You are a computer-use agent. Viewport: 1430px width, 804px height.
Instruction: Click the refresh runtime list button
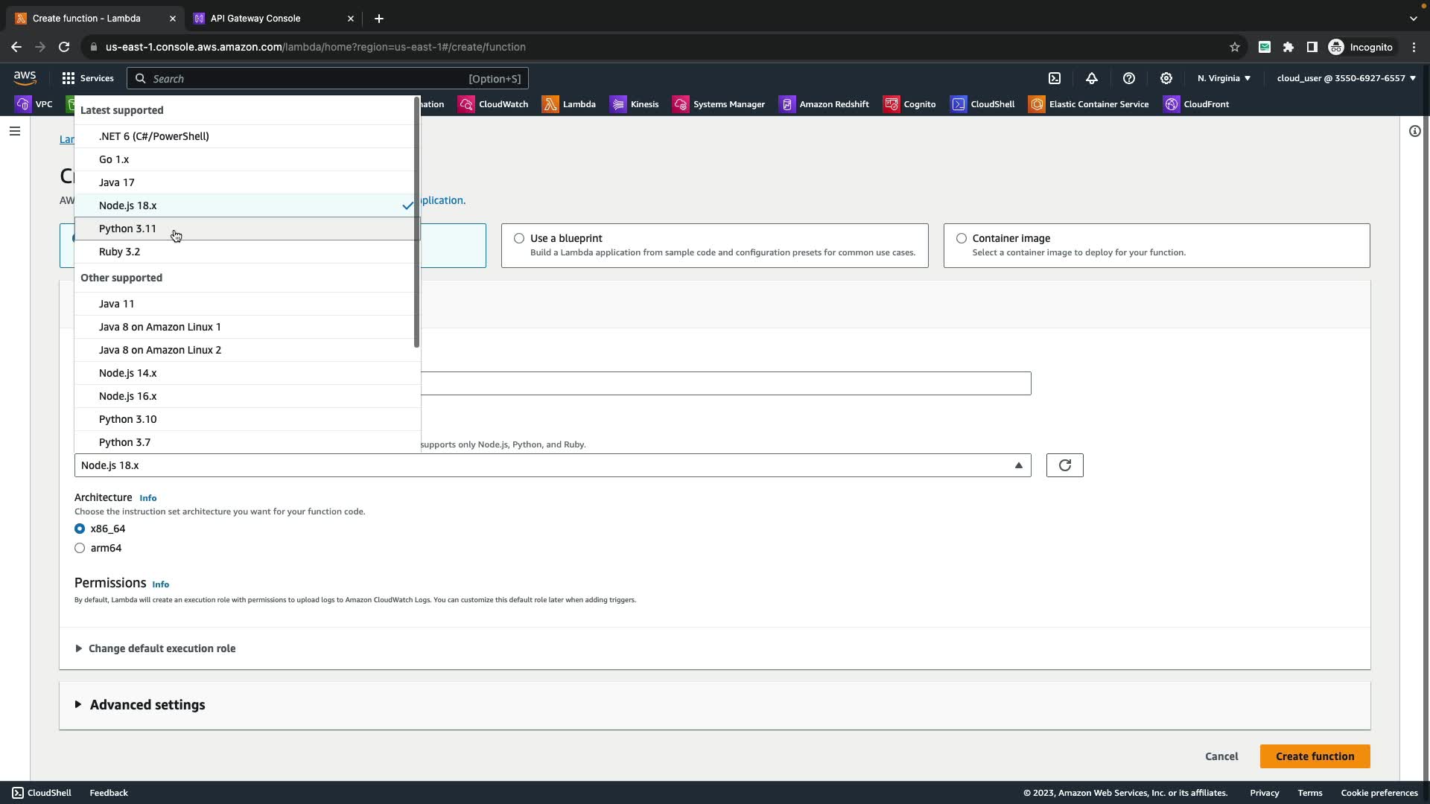click(x=1064, y=465)
